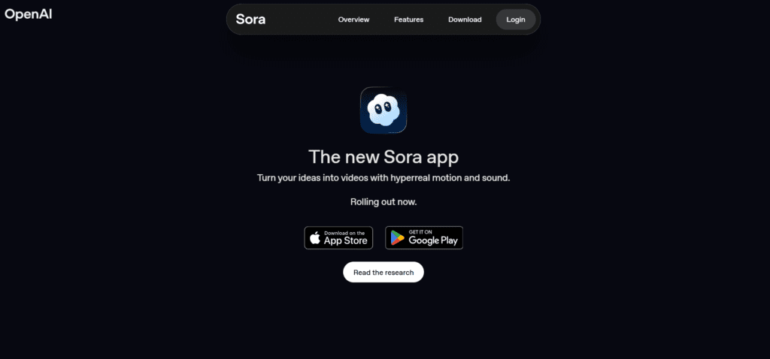Screen dimensions: 770x359
Task: Click the "Turn your ideas into videos" tagline
Action: [383, 177]
